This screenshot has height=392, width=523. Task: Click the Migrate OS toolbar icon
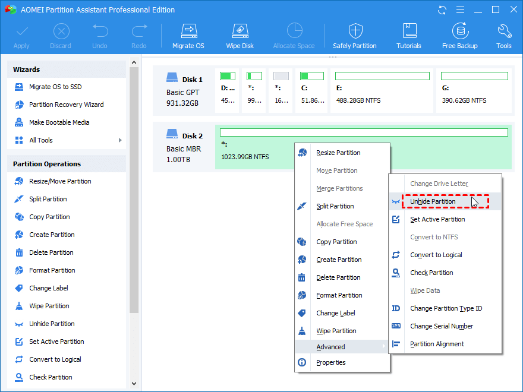tap(188, 31)
